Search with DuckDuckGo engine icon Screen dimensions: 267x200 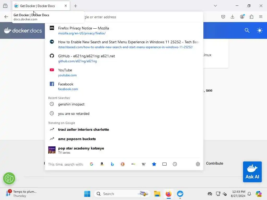click(123, 164)
